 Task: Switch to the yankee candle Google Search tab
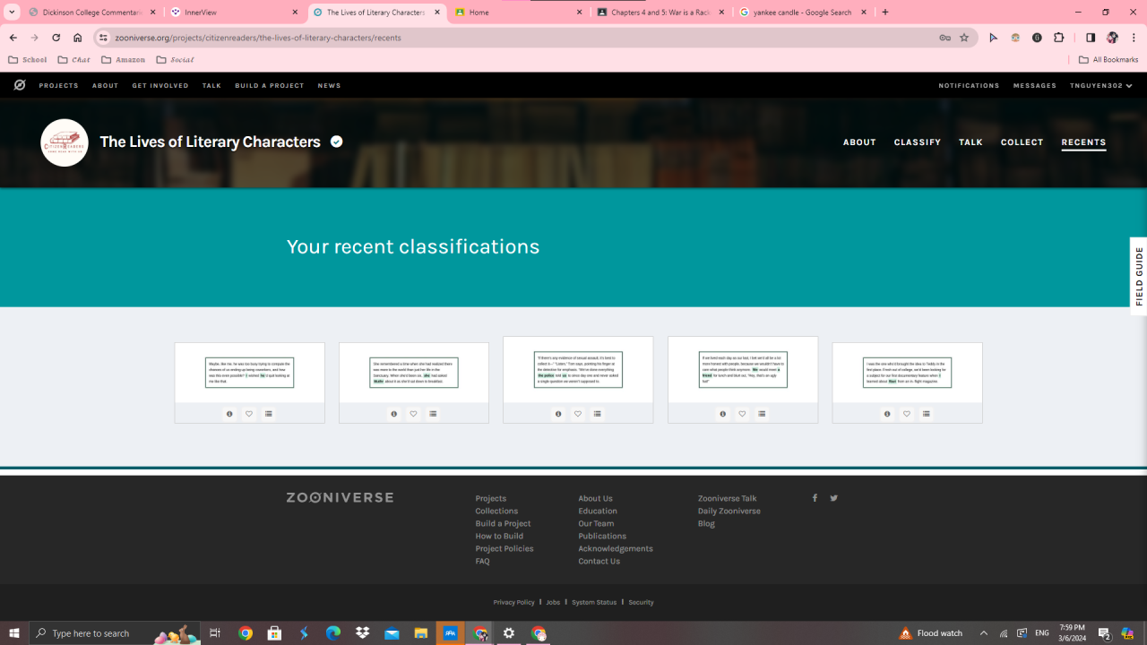[803, 13]
